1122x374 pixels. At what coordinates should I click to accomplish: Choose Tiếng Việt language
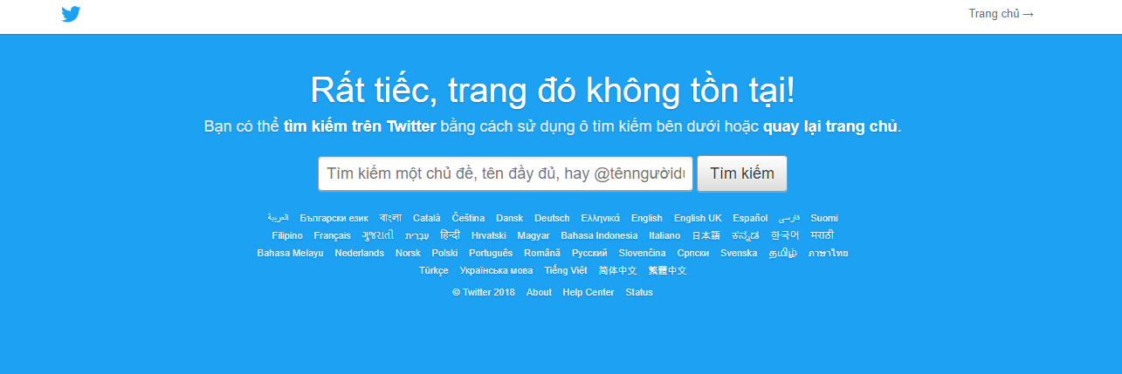[x=566, y=270]
